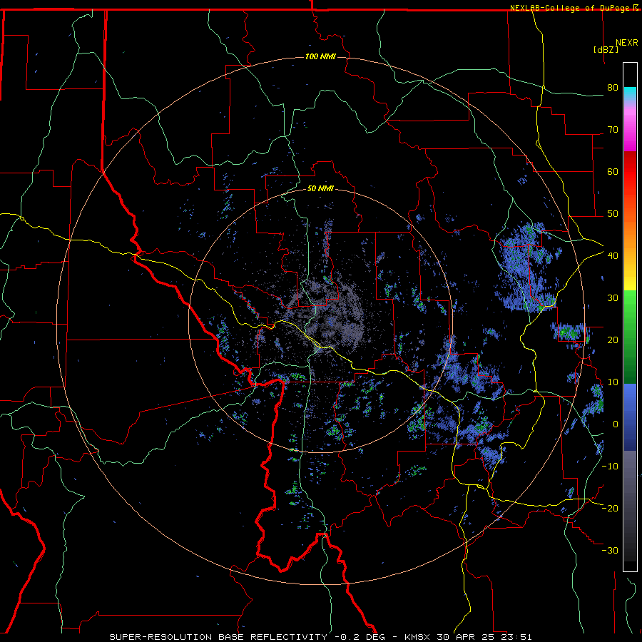Click the NEXR label above the color scale
This screenshot has width=642, height=642.
pyautogui.click(x=627, y=43)
